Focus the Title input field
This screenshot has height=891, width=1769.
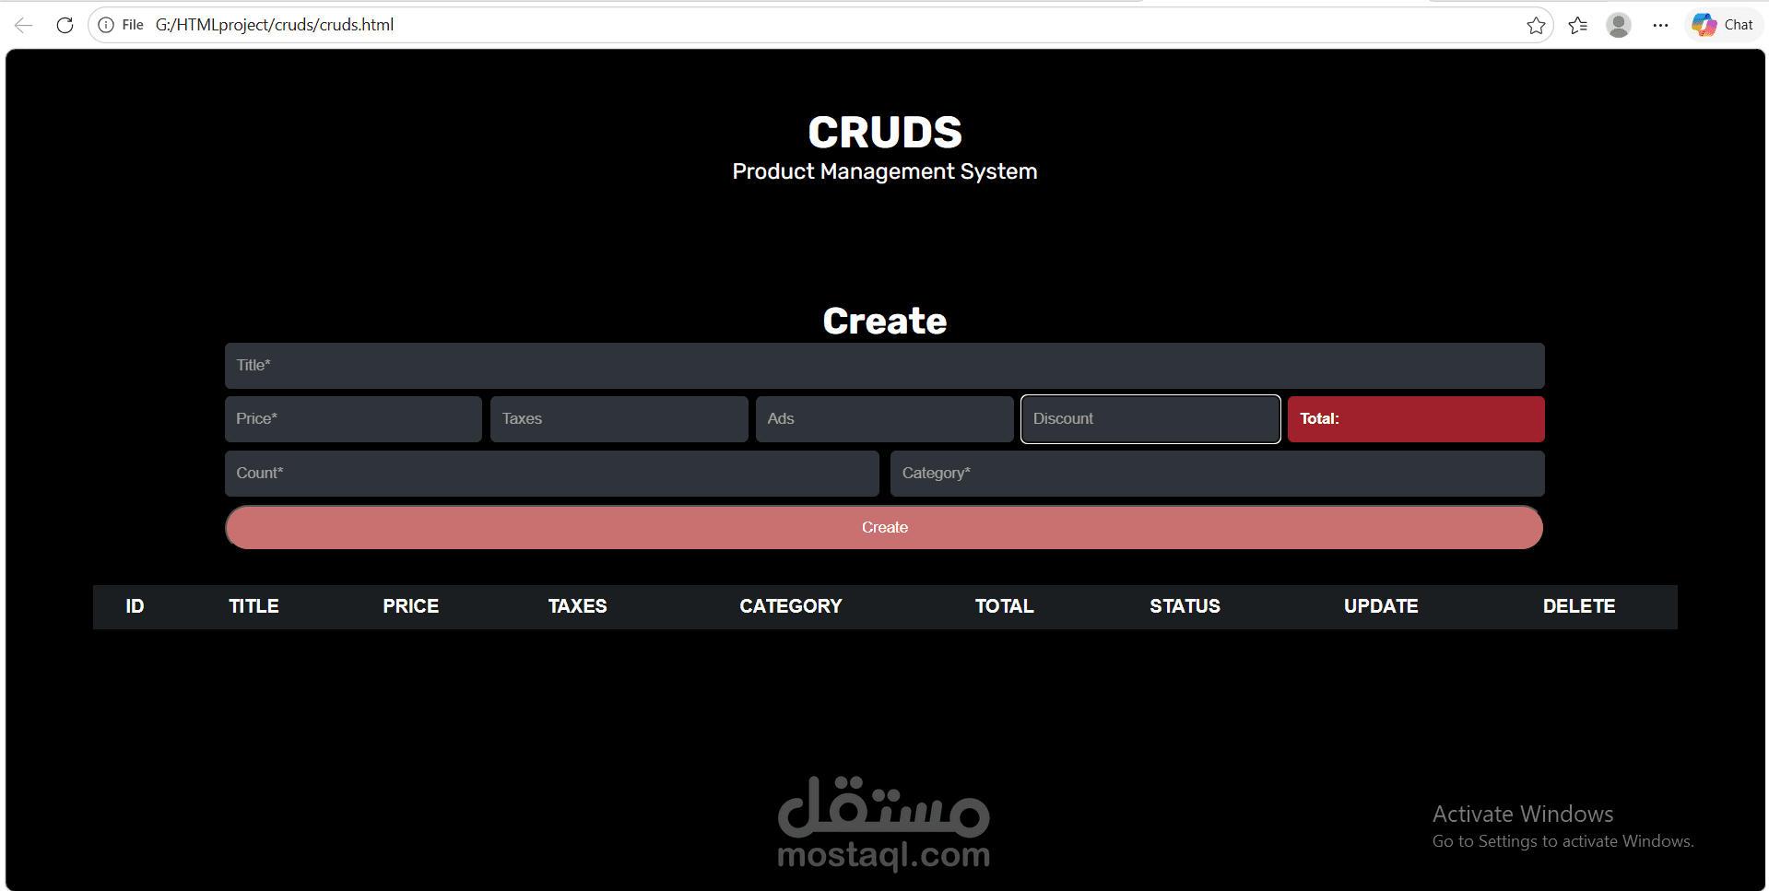tap(884, 366)
